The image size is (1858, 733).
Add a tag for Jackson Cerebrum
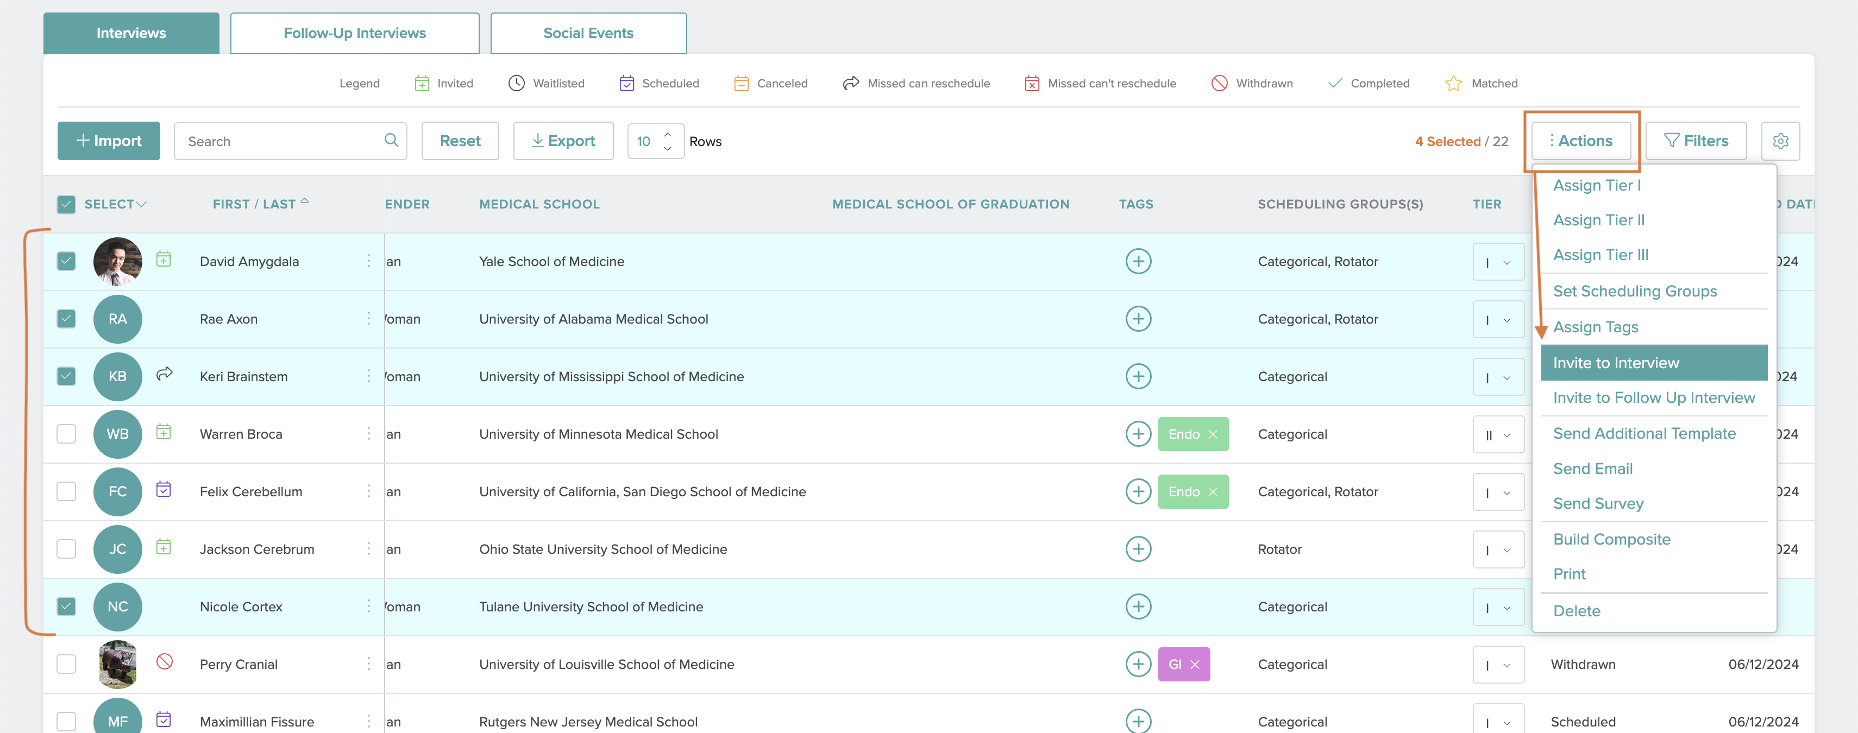[1138, 549]
